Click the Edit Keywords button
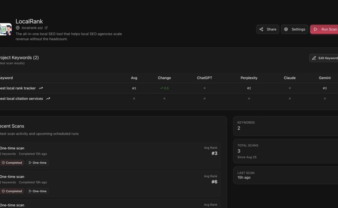Image resolution: width=338 pixels, height=208 pixels. (323, 58)
